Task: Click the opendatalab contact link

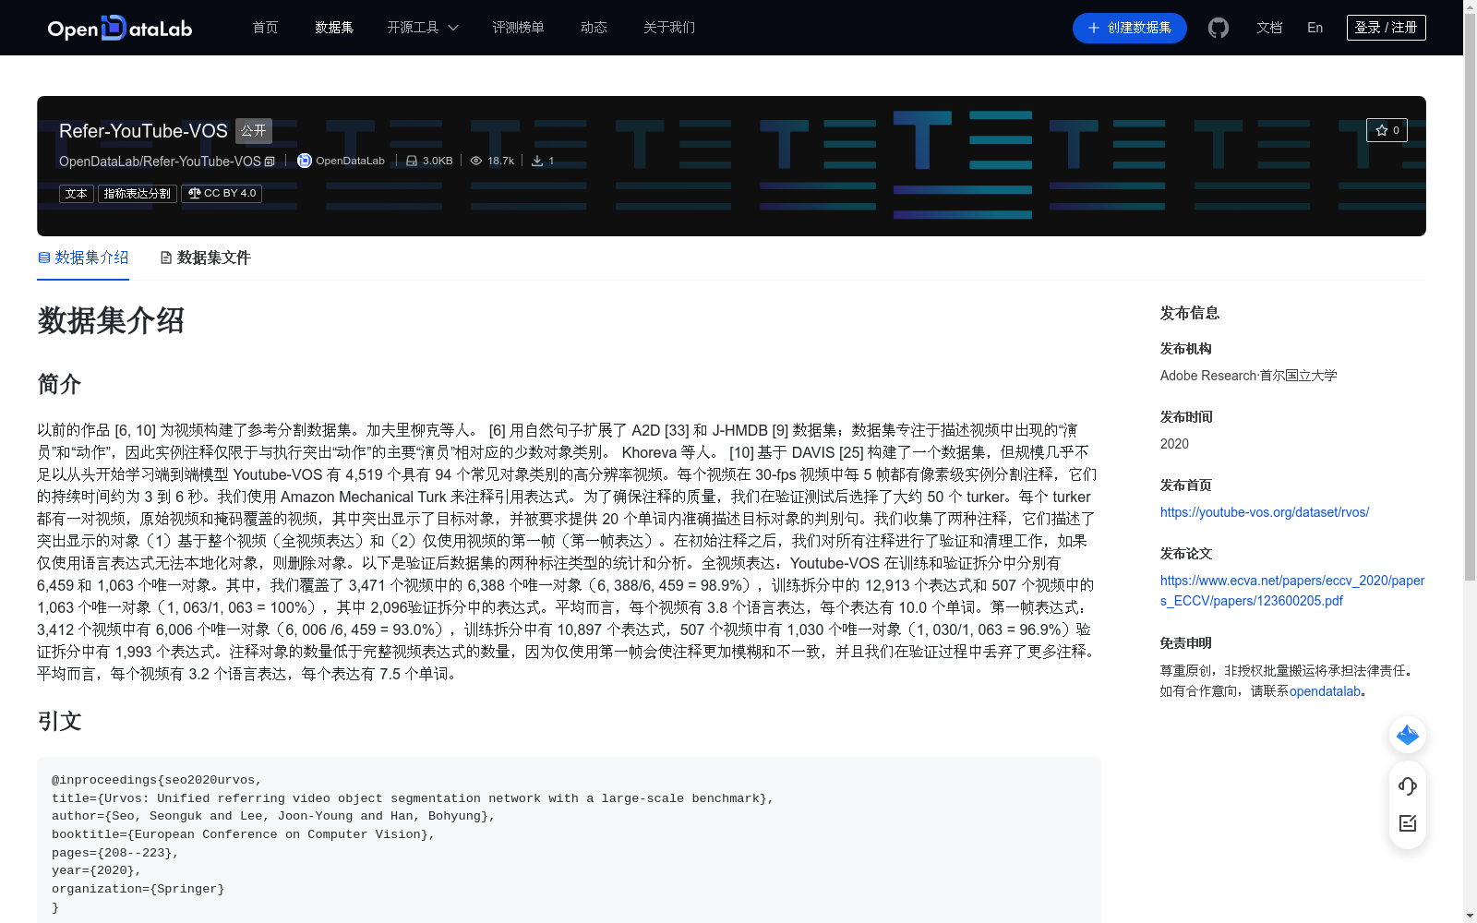Action: pos(1325,691)
